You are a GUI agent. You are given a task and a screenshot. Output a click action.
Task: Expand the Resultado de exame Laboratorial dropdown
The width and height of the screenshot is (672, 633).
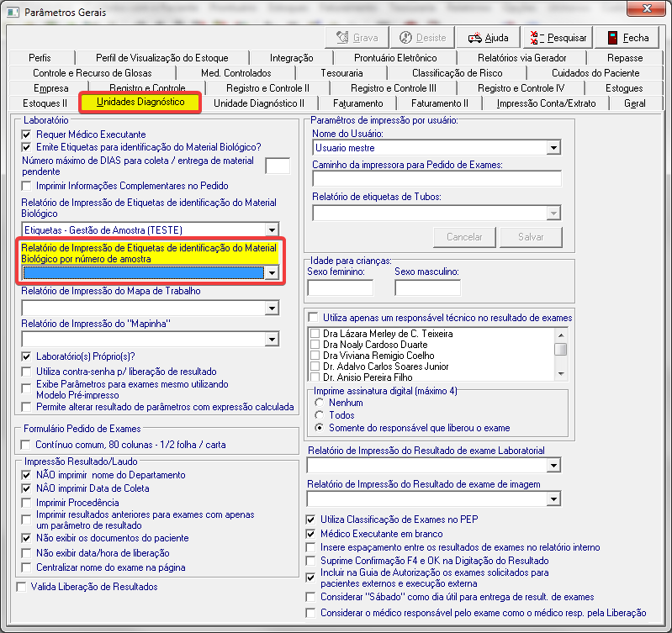pyautogui.click(x=553, y=466)
